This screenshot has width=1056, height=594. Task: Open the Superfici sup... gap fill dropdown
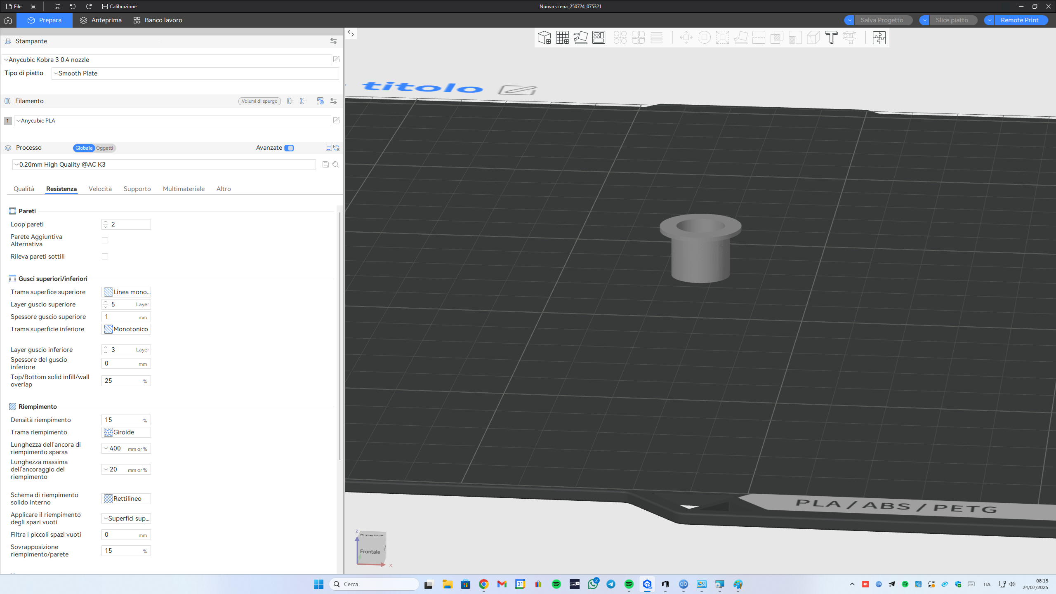click(x=126, y=519)
